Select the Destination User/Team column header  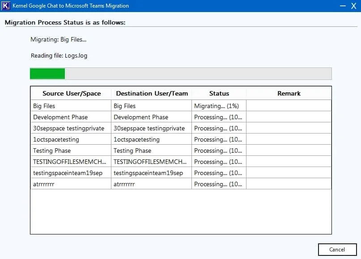[152, 93]
